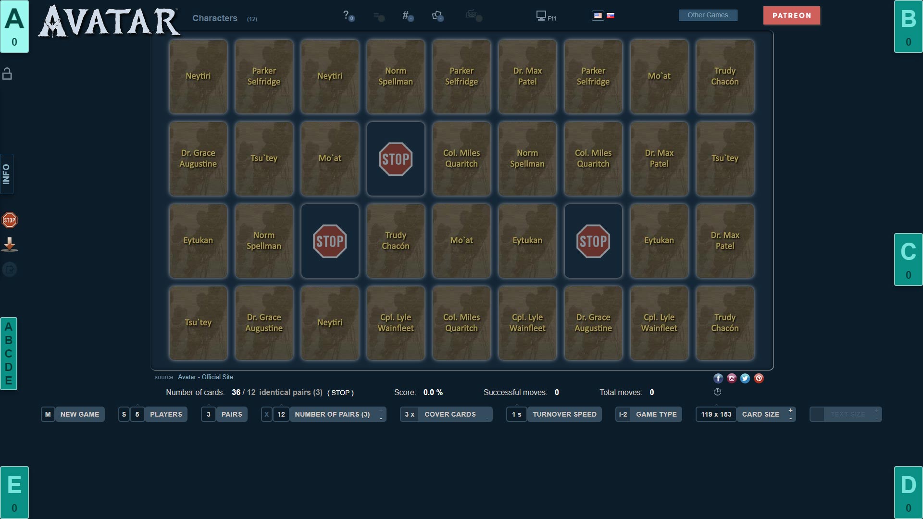Image resolution: width=923 pixels, height=519 pixels.
Task: Click the stacked cards icon in top toolbar
Action: (437, 16)
